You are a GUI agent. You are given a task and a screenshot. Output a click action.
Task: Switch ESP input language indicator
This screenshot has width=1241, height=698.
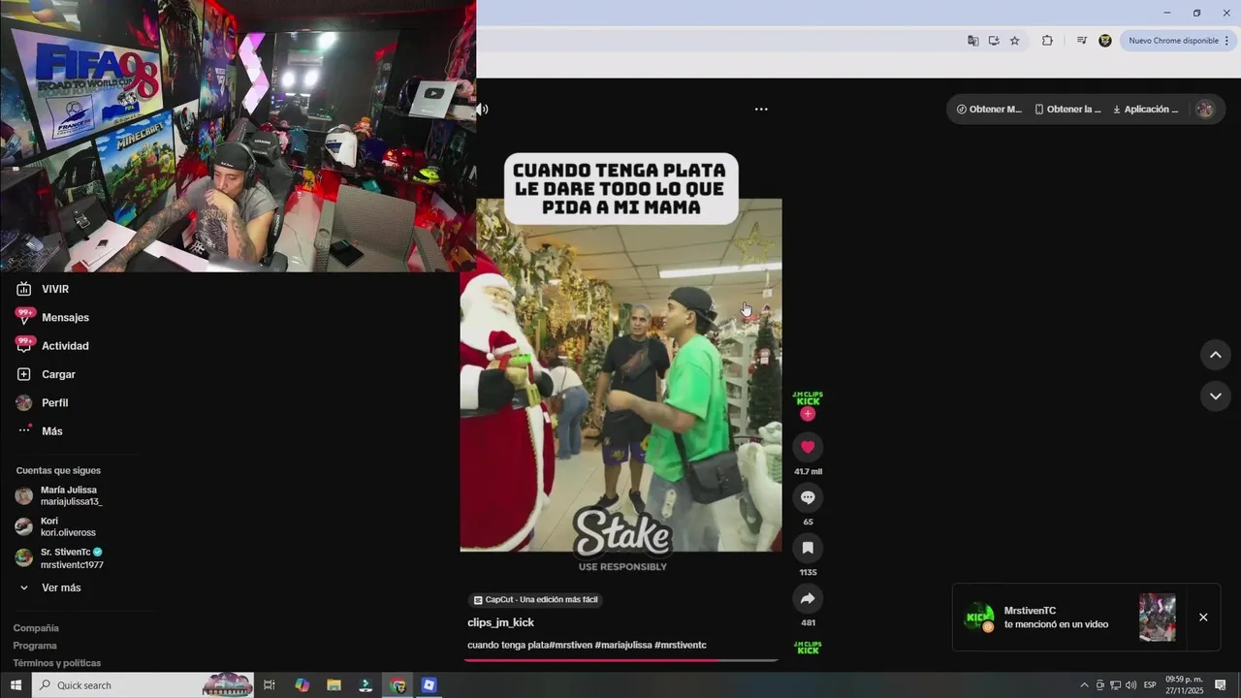pyautogui.click(x=1150, y=685)
